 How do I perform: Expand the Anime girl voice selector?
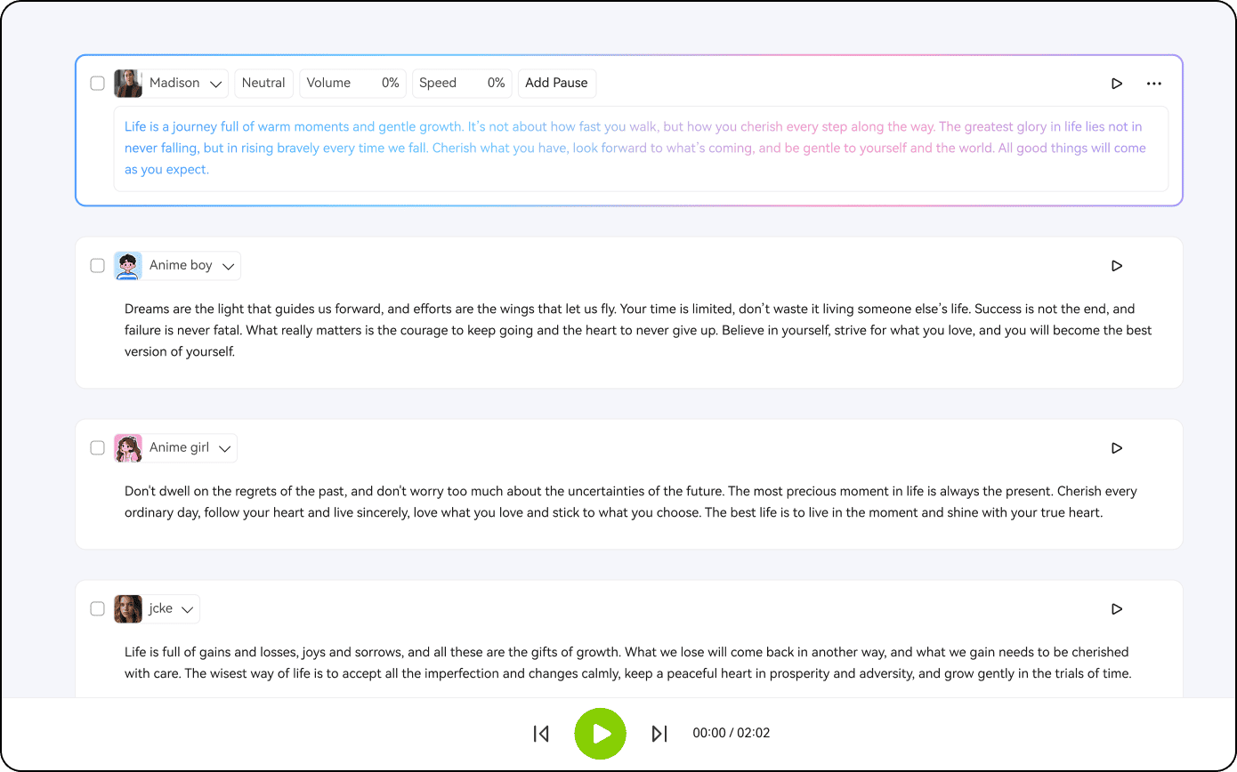pos(226,447)
